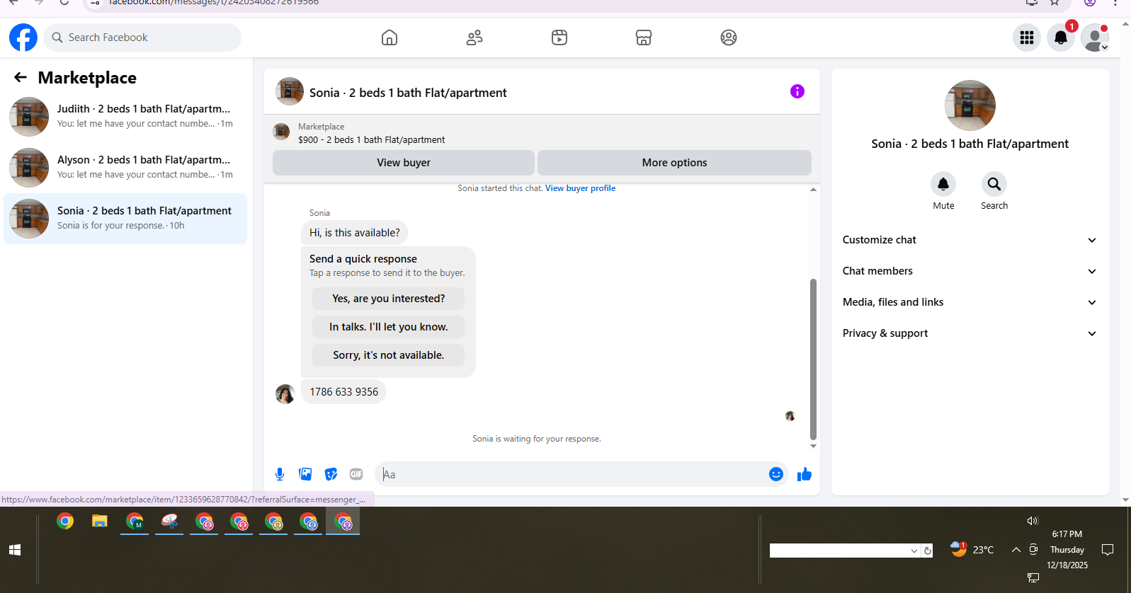Open the Judiith conversation in chat list

point(125,117)
